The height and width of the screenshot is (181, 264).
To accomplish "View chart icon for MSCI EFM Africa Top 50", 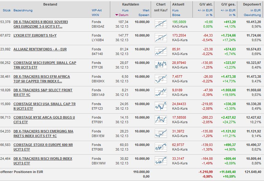I will (161, 79).
